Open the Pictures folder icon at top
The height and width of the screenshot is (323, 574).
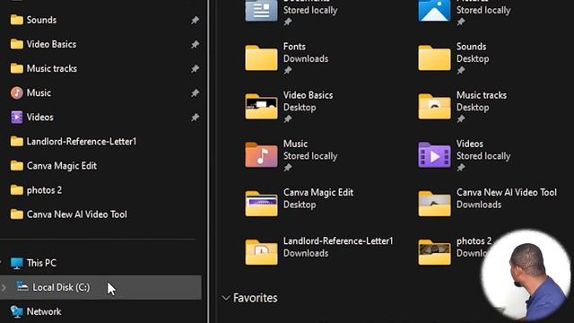[x=434, y=11]
